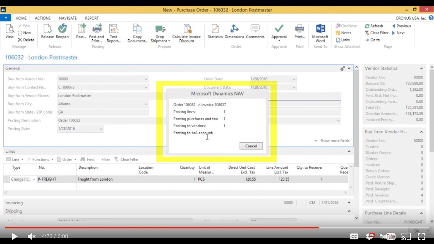434x244 pixels.
Task: Go to the Next record
Action: (399, 33)
